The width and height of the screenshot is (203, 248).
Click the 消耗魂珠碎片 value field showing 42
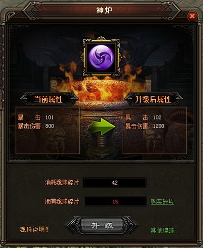click(x=115, y=183)
